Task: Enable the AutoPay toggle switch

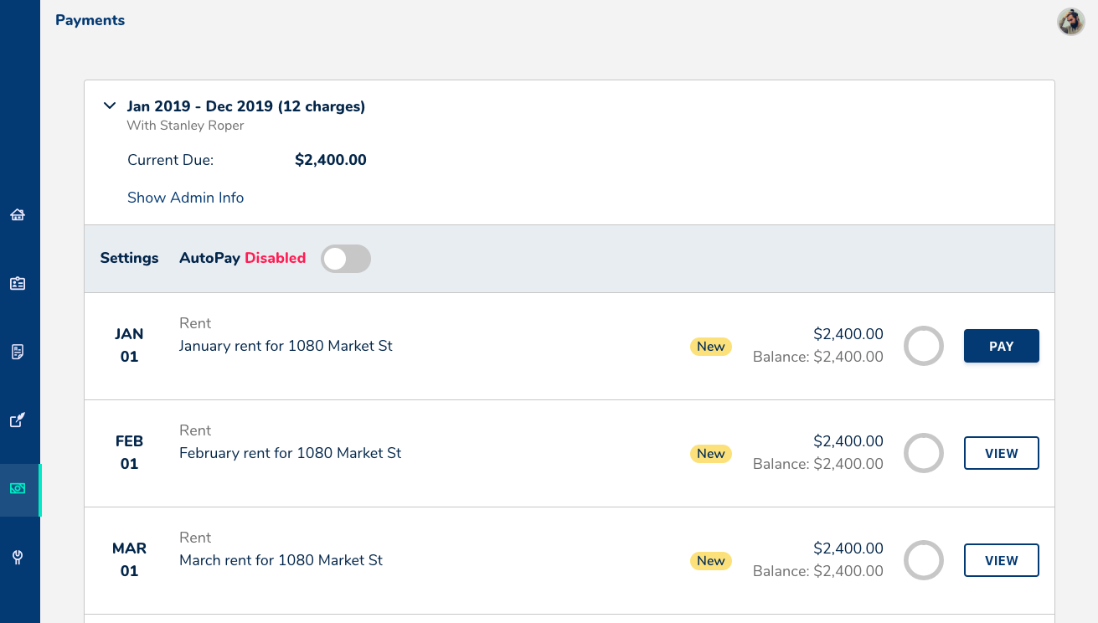Action: point(346,259)
